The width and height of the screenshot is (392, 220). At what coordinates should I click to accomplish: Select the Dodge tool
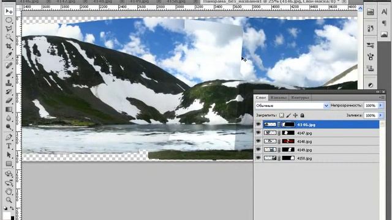tap(9, 127)
